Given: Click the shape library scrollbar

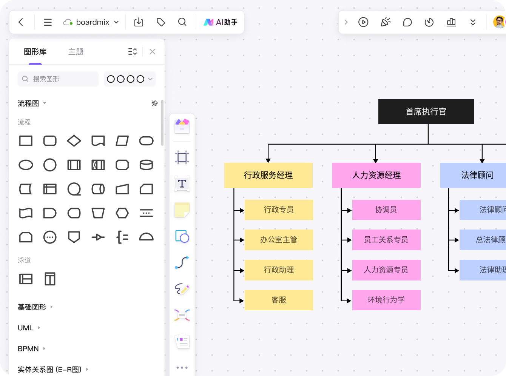Looking at the screenshot, I should tap(162, 123).
